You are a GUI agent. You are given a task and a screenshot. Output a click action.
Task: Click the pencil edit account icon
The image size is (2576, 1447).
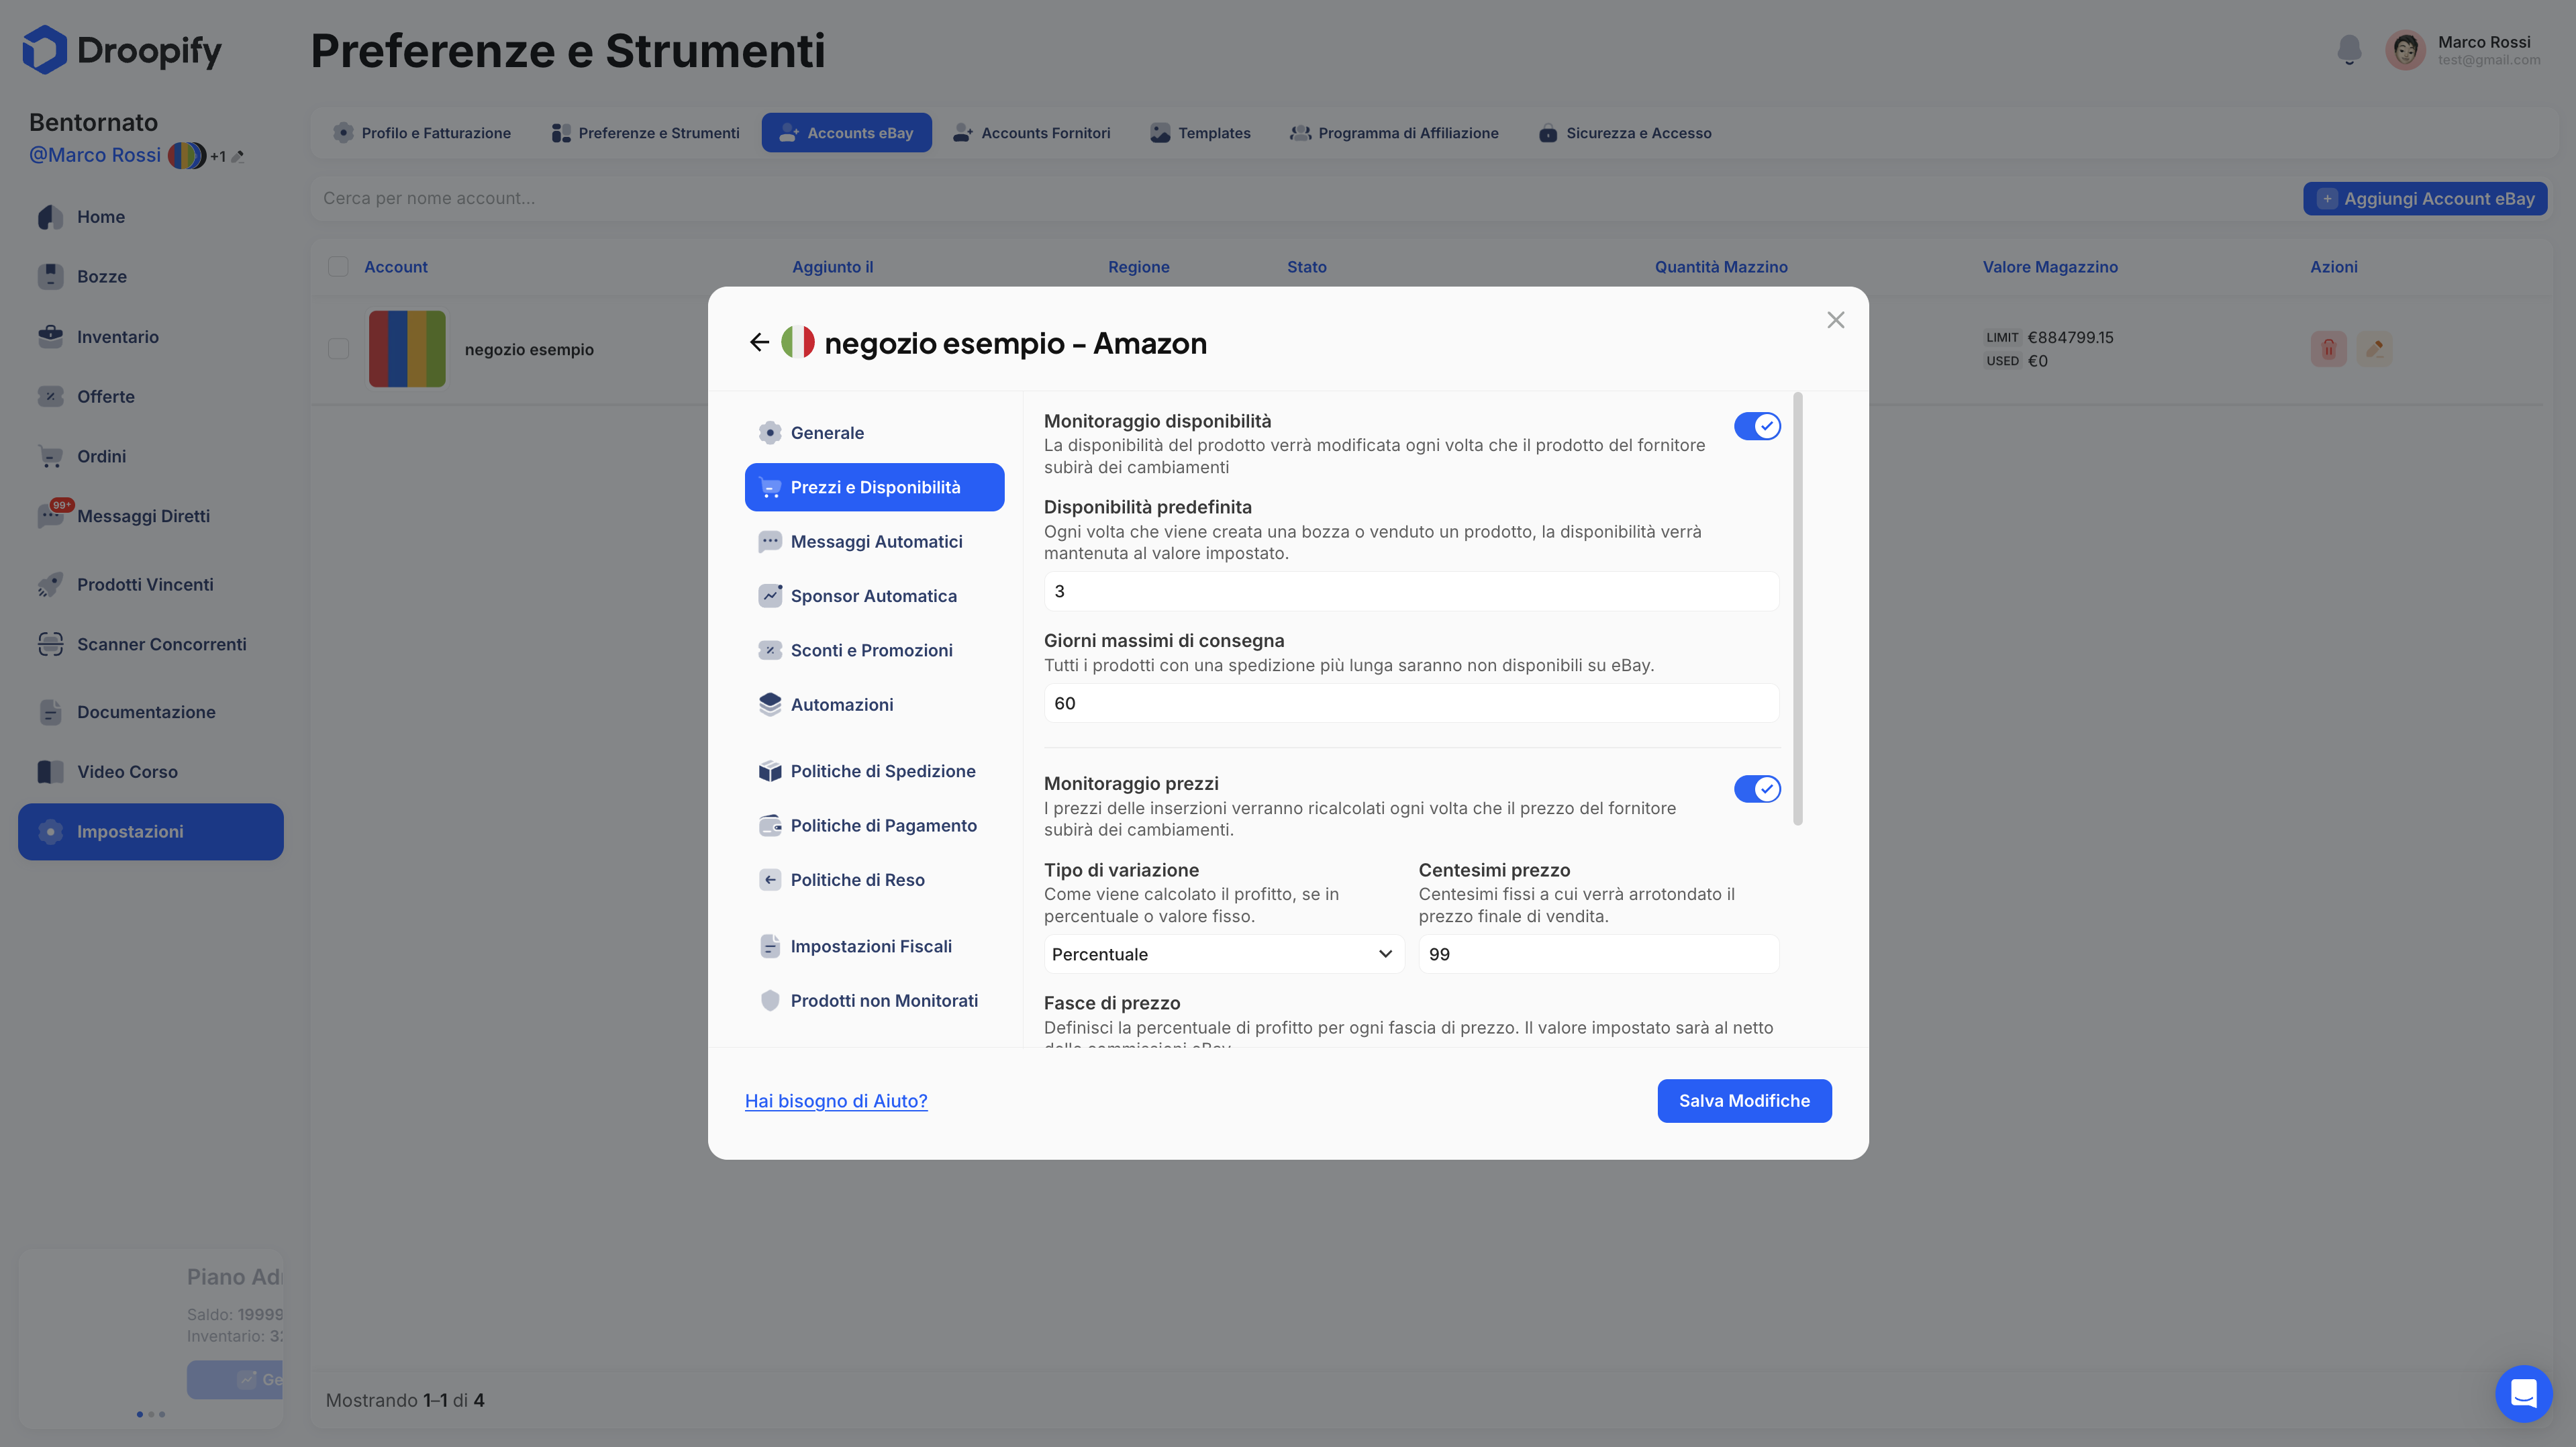click(2374, 349)
